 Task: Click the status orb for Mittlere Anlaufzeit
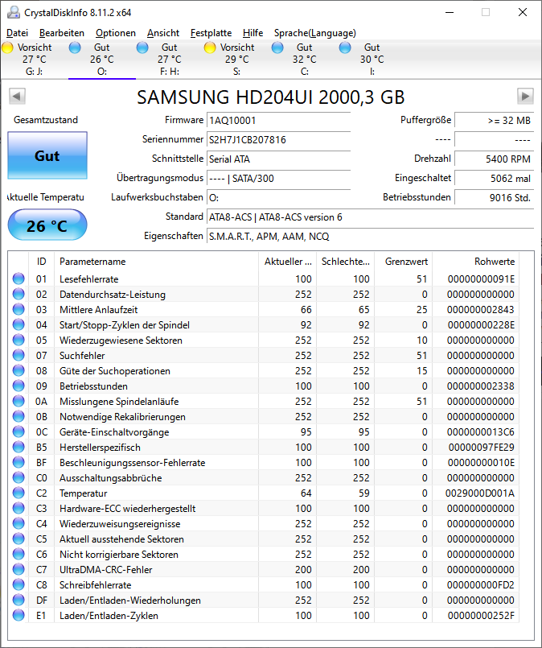click(x=18, y=310)
